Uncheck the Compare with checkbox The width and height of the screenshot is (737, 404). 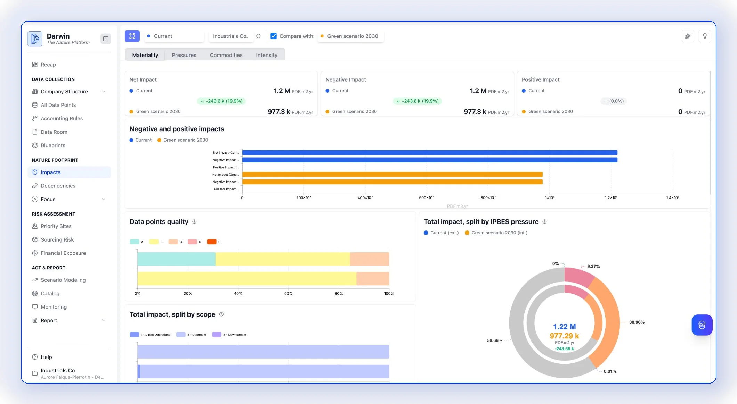(274, 36)
